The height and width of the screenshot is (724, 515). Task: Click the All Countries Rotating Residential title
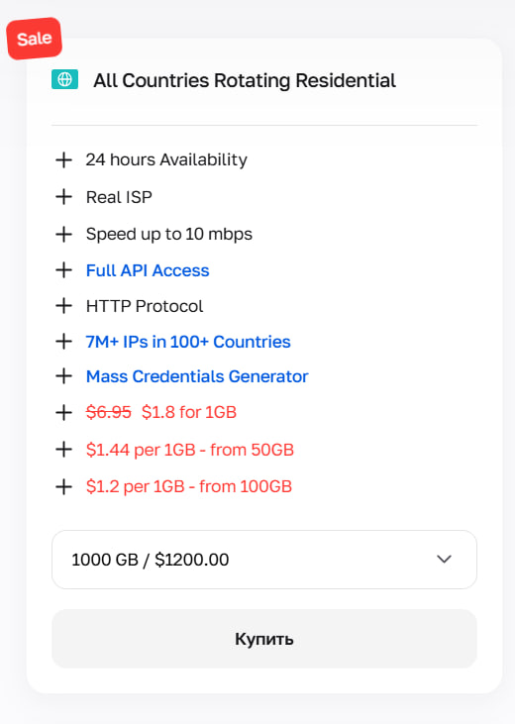point(245,80)
